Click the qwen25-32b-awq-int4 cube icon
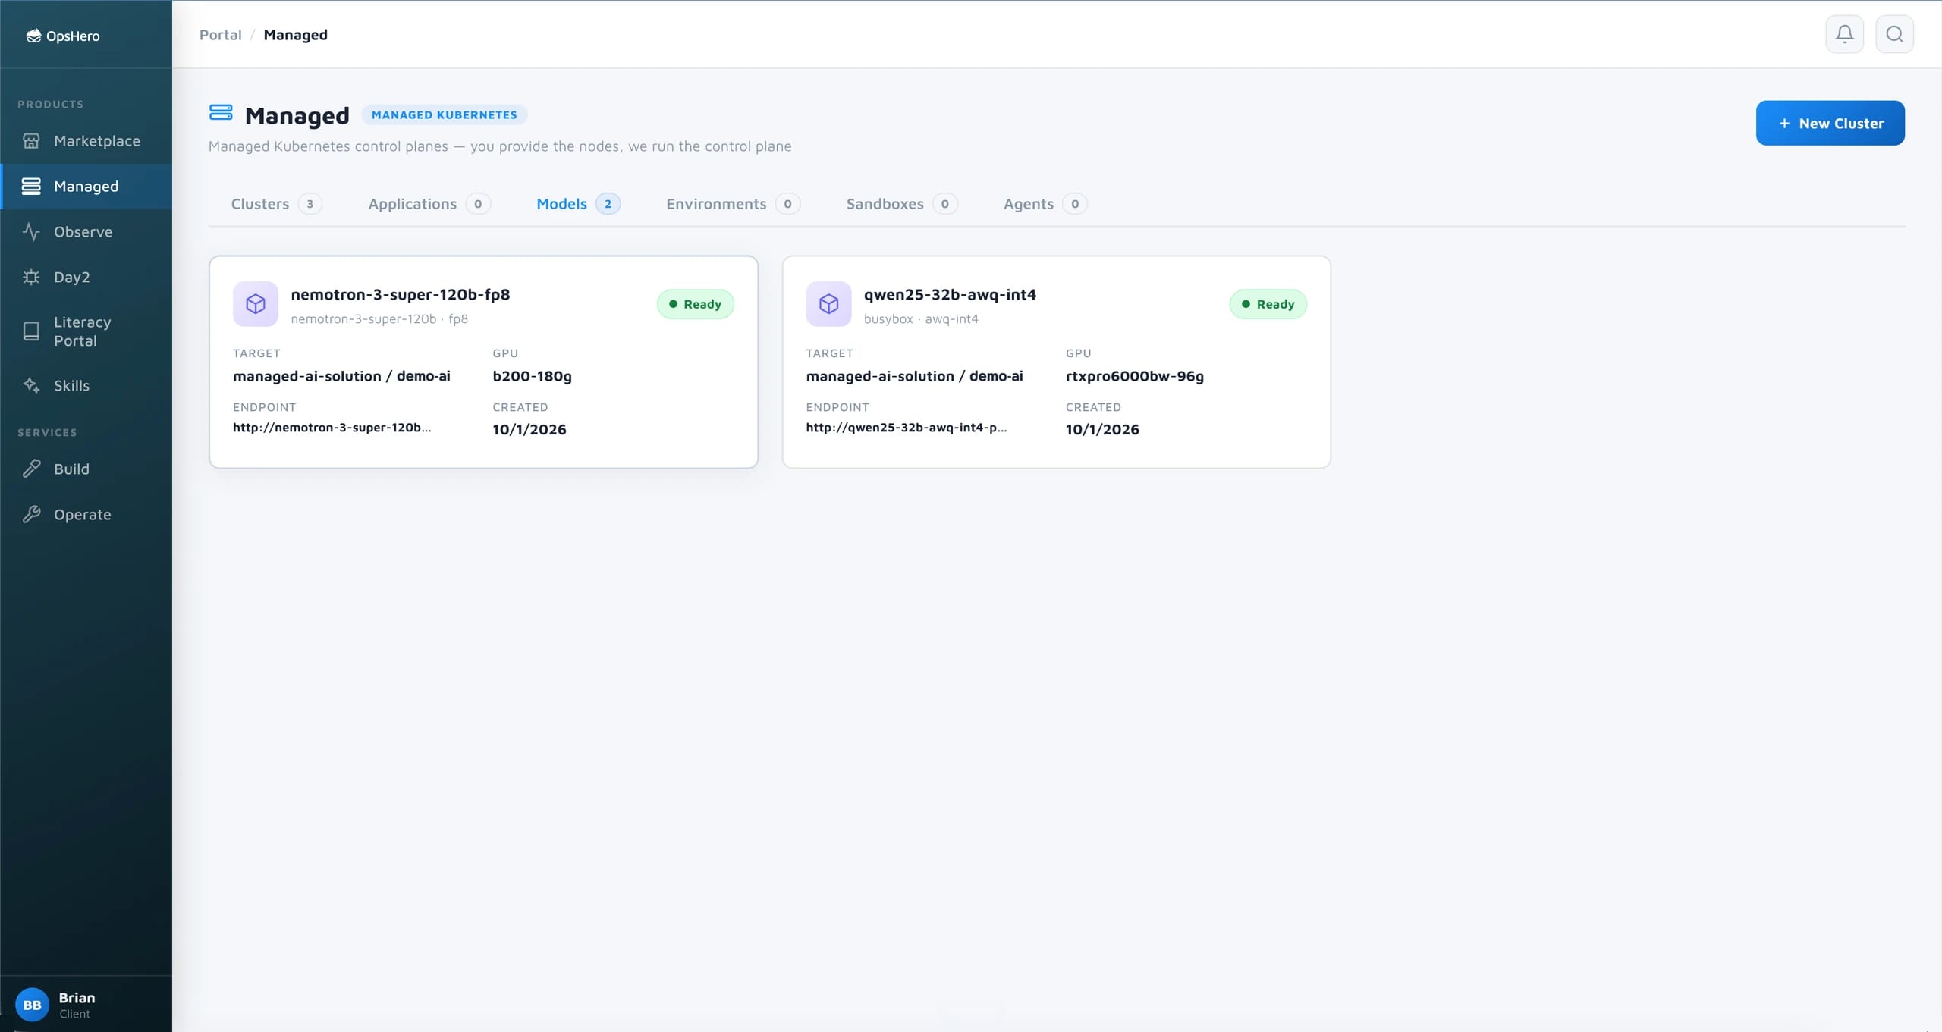Screen dimensions: 1942x1032 (x=828, y=304)
